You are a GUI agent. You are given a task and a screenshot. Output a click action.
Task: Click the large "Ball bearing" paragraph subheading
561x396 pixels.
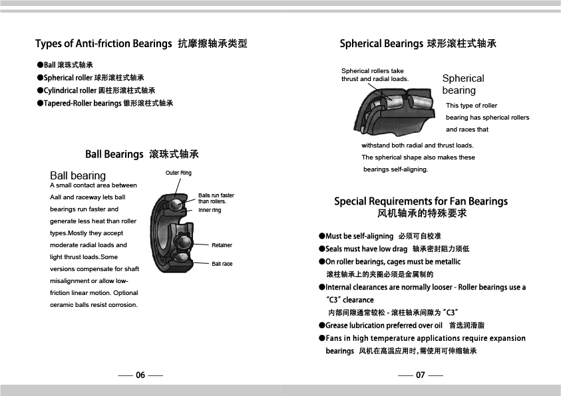78,175
